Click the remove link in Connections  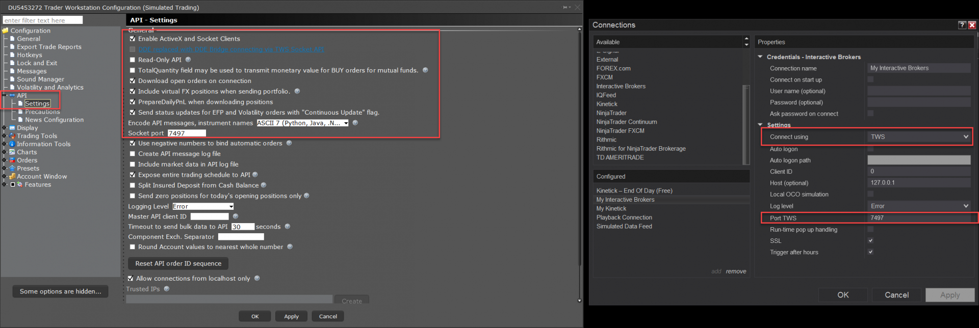[736, 271]
